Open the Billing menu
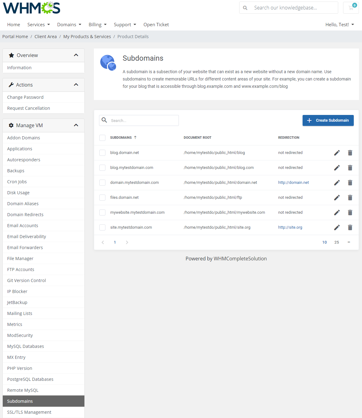 (x=97, y=24)
